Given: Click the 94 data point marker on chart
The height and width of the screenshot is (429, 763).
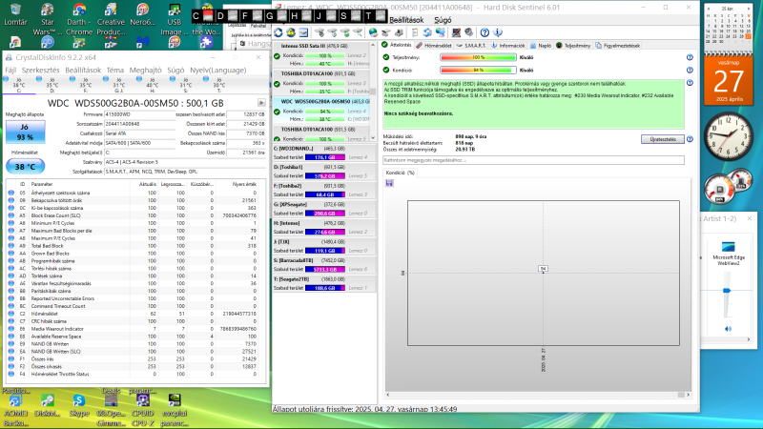Looking at the screenshot, I should pyautogui.click(x=543, y=269).
